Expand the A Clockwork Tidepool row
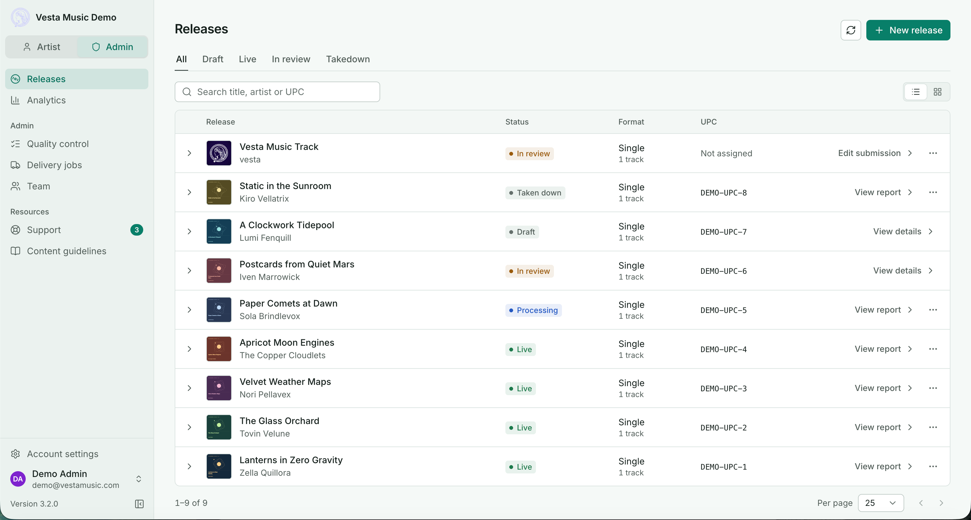The width and height of the screenshot is (971, 520). 189,231
